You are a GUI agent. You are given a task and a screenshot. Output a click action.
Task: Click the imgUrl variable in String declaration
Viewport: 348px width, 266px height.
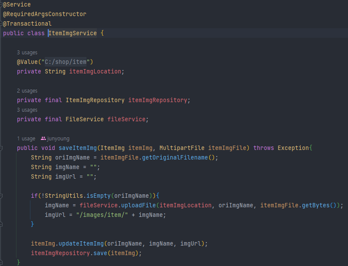point(66,177)
